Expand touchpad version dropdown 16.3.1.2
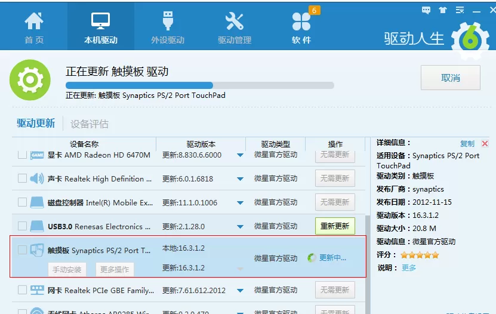 (x=240, y=269)
